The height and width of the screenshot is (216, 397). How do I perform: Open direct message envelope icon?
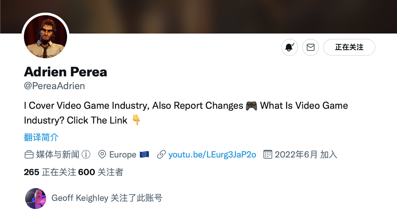pos(310,47)
